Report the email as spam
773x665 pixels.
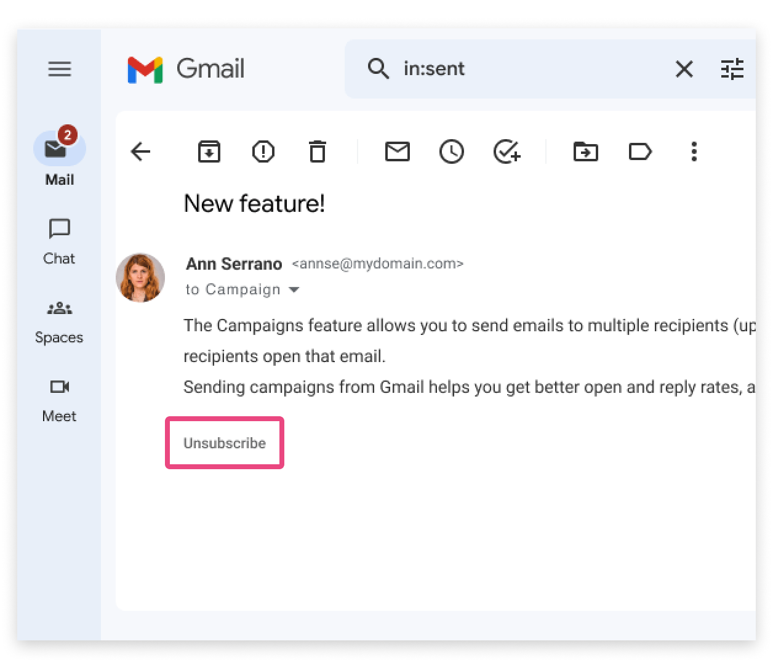[263, 152]
